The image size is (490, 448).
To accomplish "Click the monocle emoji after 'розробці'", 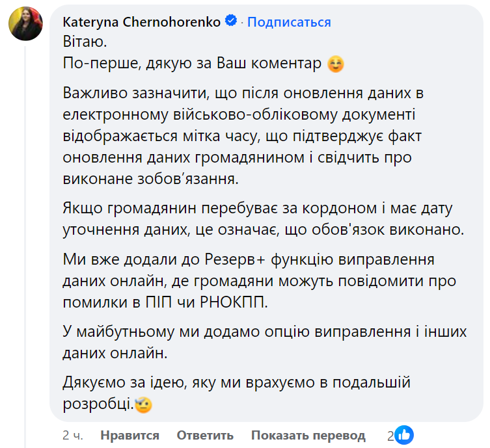I will [x=144, y=405].
